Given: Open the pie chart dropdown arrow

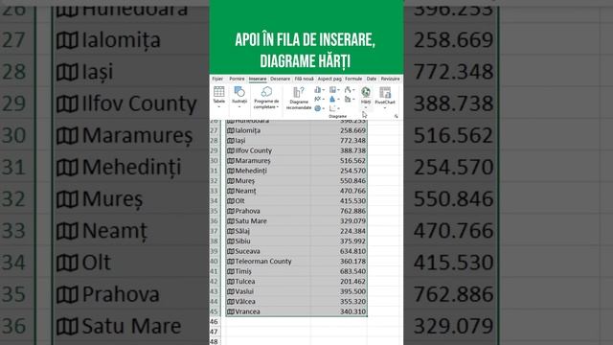Looking at the screenshot, I should click(x=324, y=108).
